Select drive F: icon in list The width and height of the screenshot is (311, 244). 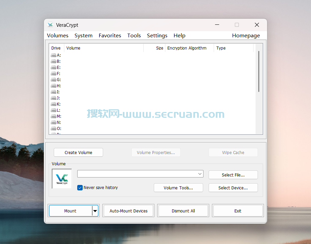(53, 74)
